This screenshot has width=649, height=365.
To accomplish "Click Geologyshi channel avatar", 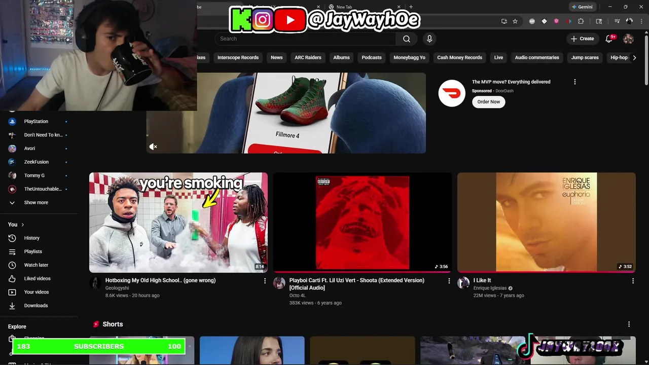I will click(x=95, y=283).
